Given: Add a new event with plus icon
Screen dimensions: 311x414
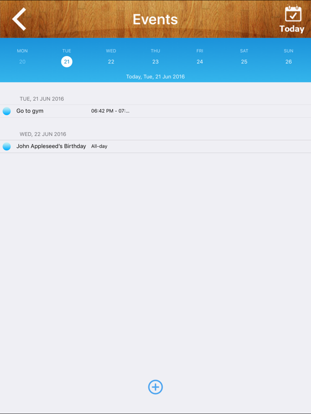Looking at the screenshot, I should click(x=155, y=387).
